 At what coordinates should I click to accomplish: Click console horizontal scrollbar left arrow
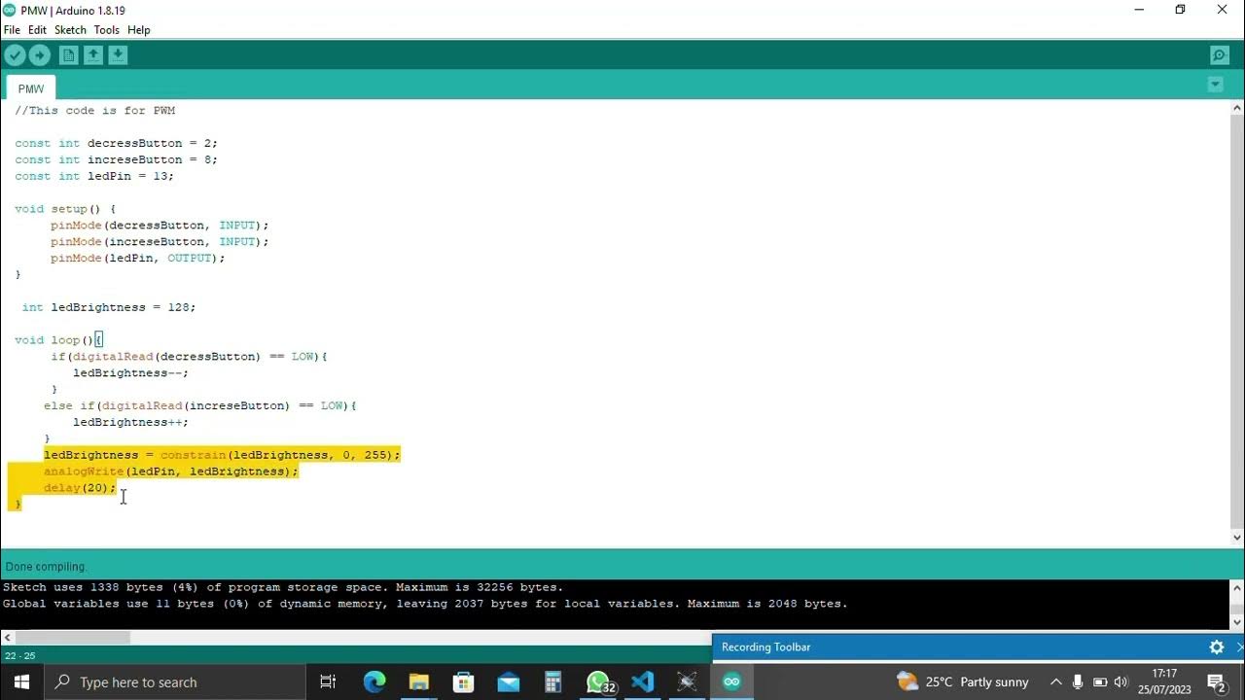(7, 638)
